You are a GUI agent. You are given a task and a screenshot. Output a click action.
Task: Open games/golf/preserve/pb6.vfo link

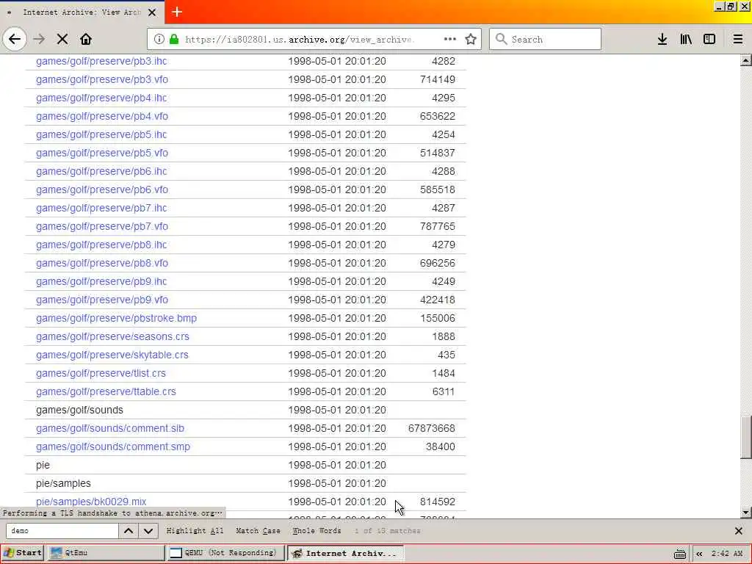(x=101, y=189)
